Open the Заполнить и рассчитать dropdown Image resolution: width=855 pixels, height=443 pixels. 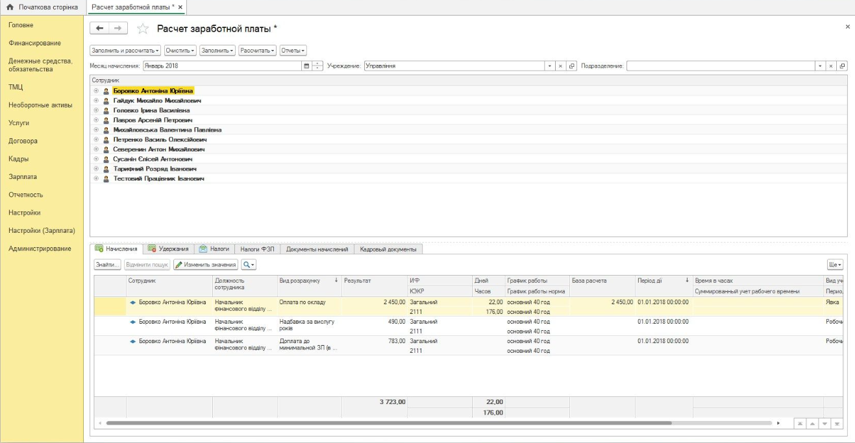point(125,51)
